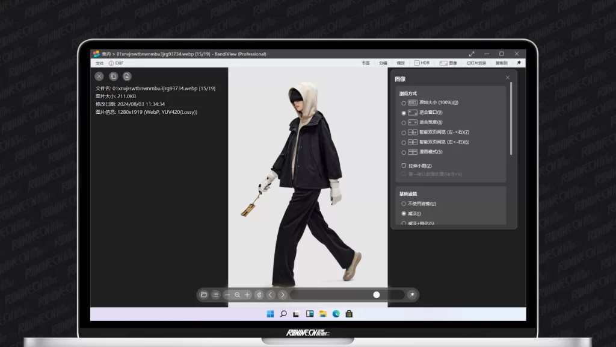
Task: Select 适合宽度 view mode
Action: click(x=404, y=122)
